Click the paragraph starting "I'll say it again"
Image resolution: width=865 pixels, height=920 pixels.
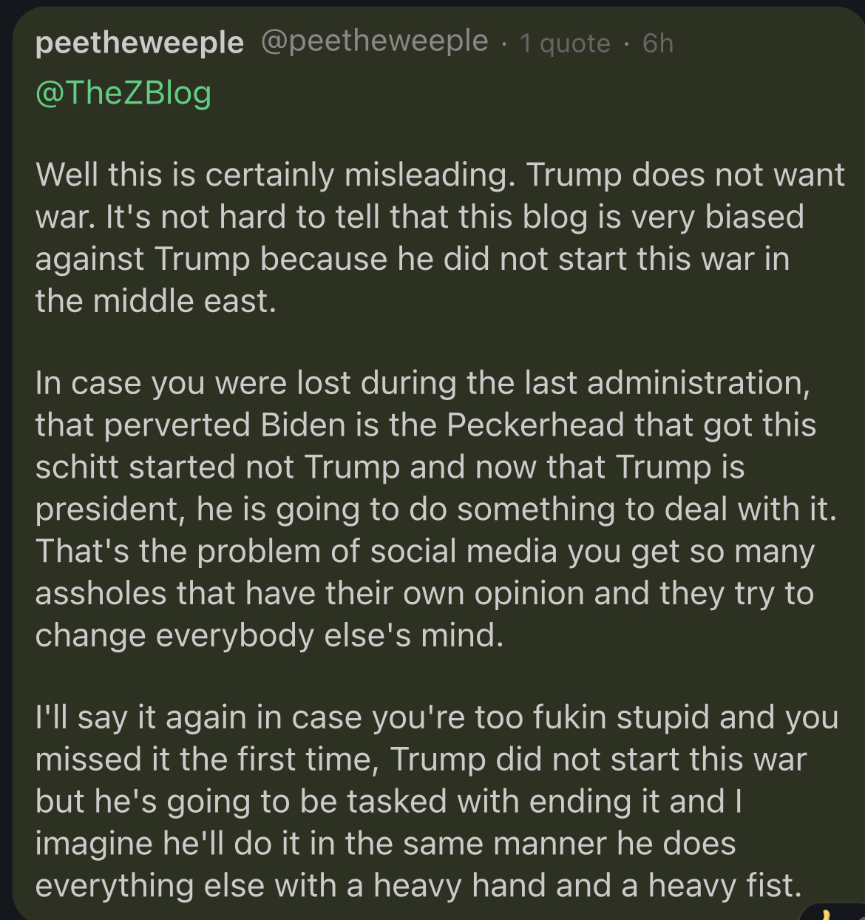click(x=435, y=801)
